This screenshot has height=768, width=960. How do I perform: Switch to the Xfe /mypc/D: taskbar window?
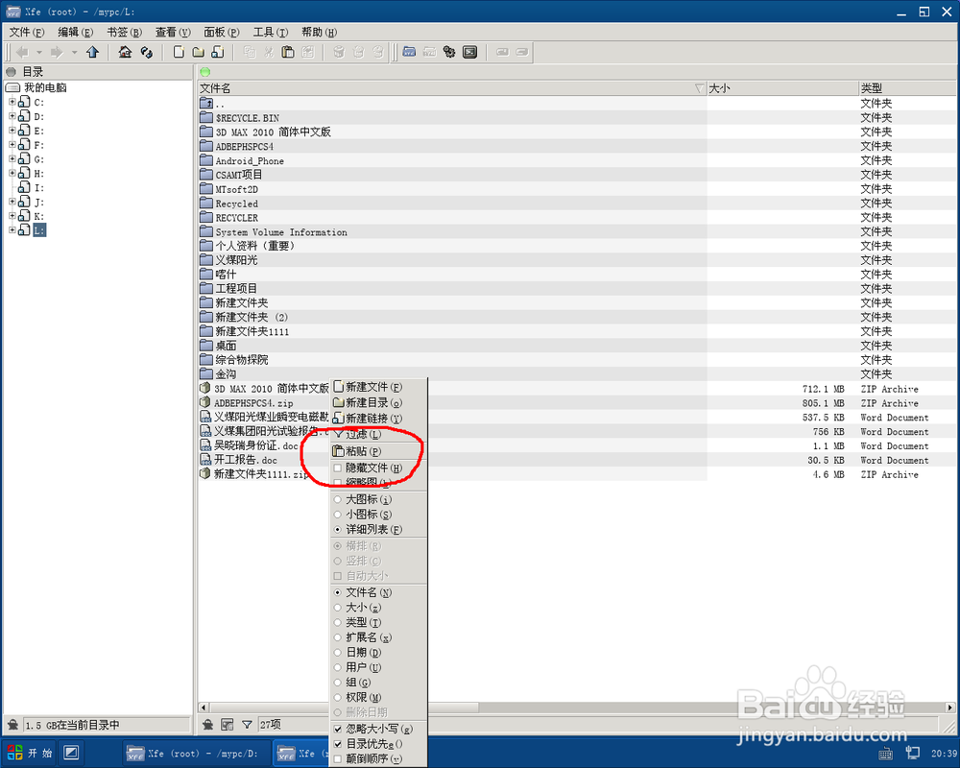[x=197, y=754]
